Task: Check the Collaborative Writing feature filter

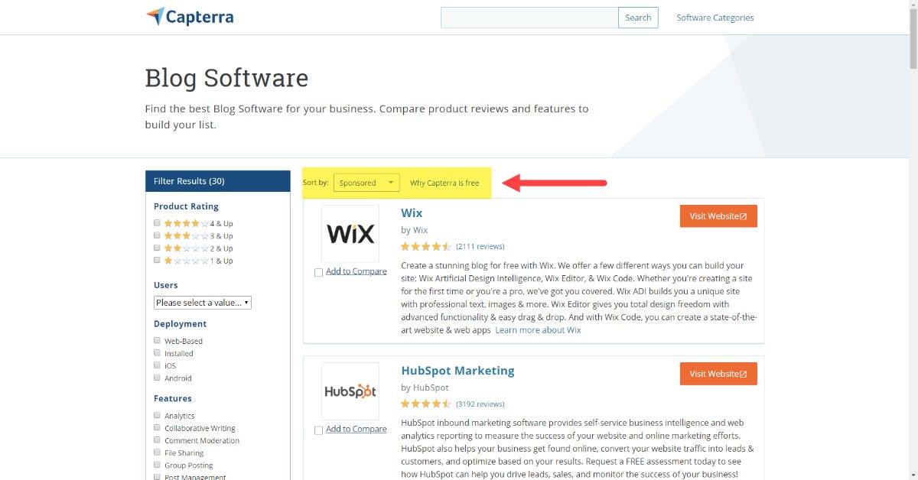Action: tap(157, 428)
